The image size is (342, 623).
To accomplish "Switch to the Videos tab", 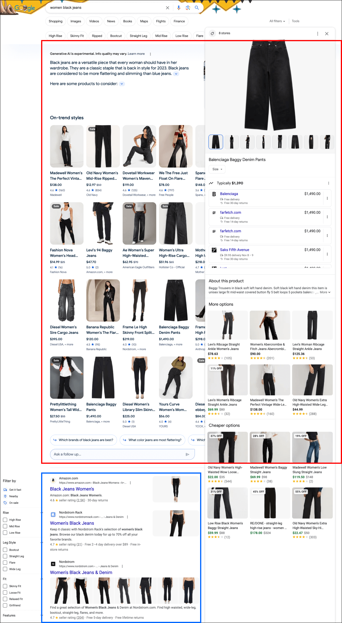I will (x=94, y=21).
